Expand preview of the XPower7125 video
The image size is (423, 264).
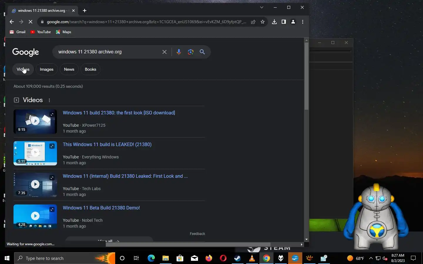pyautogui.click(x=52, y=114)
